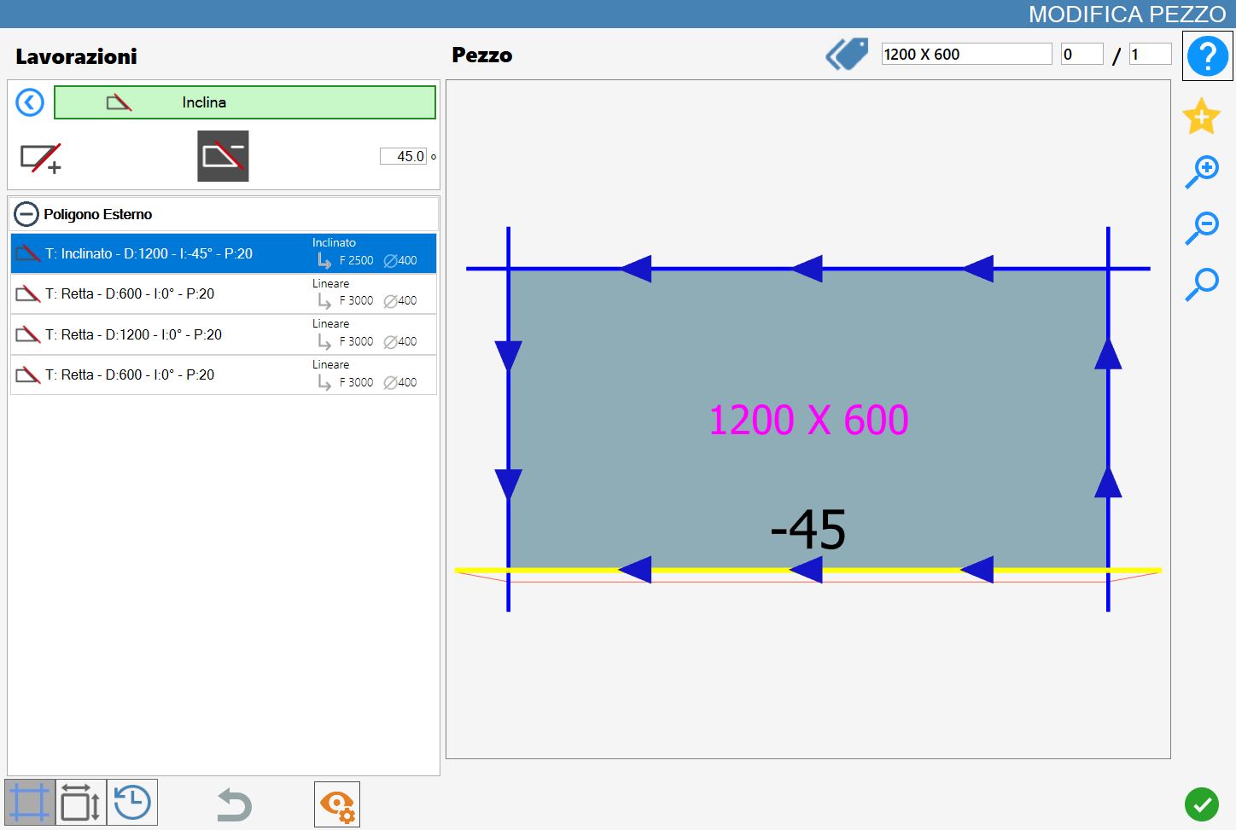
Task: Zoom in with the plus magnifier icon
Action: 1202,172
